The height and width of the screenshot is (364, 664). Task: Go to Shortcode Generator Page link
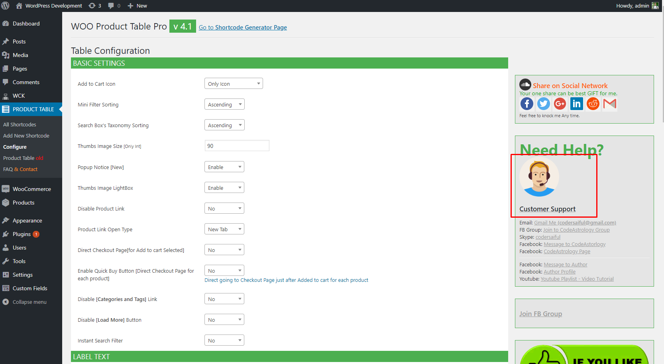coord(243,27)
